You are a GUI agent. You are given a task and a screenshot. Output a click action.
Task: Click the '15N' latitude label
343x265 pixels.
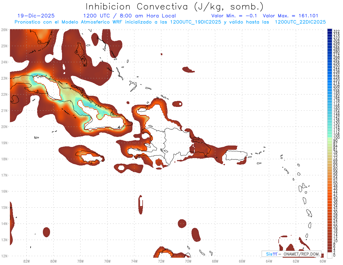click(x=4, y=207)
